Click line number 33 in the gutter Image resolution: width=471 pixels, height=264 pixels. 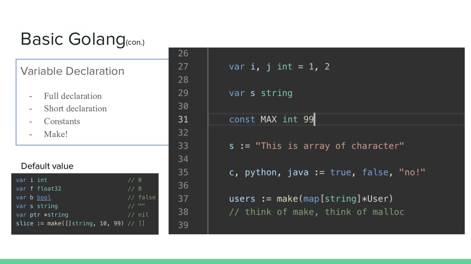tap(183, 146)
